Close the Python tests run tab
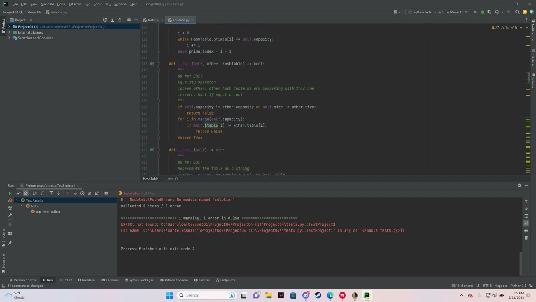Screen dimensions: 536x302 pyautogui.click(x=78, y=186)
